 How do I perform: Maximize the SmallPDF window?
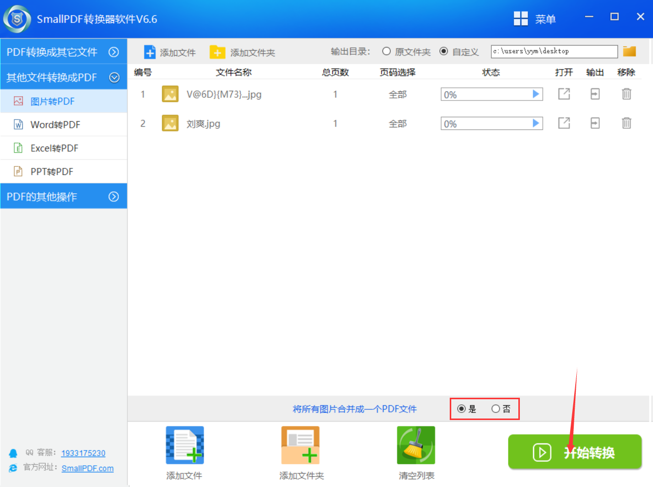point(614,17)
